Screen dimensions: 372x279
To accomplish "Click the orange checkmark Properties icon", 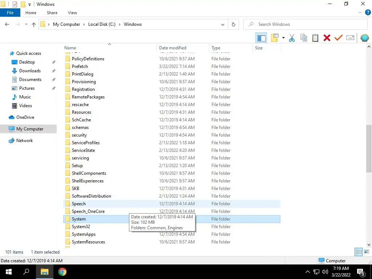I will tap(339, 38).
